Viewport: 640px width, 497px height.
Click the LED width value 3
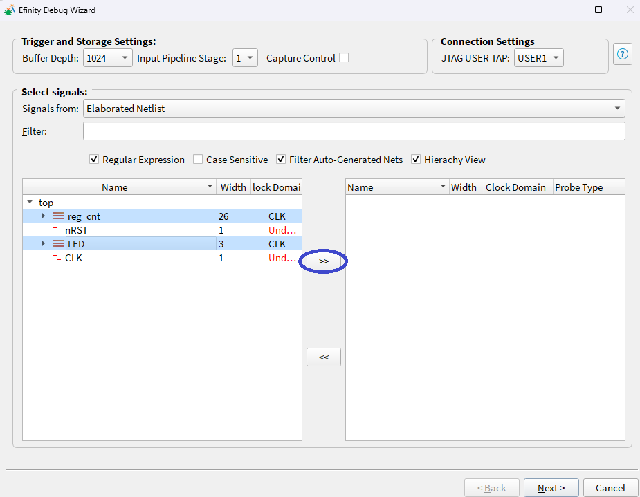coord(221,244)
